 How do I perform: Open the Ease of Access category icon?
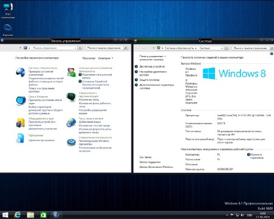coord(71,142)
